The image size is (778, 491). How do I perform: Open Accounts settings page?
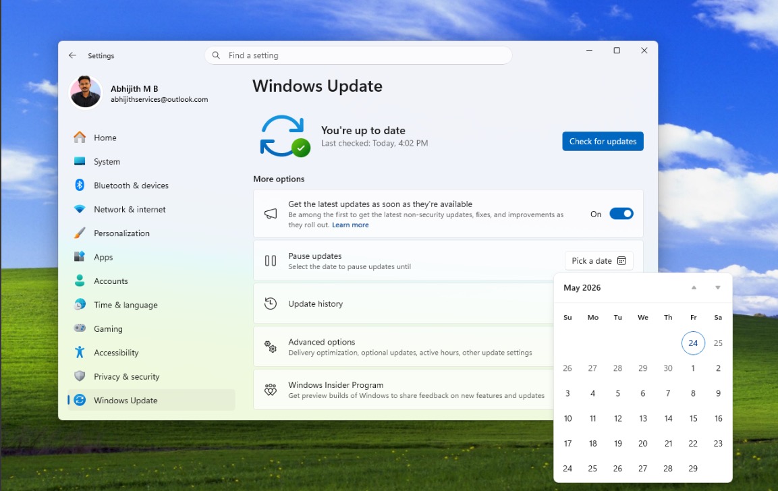151,281
